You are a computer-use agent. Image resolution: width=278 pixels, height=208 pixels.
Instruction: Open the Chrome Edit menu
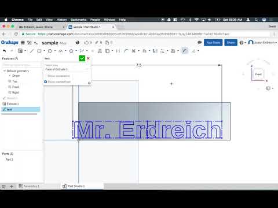pos(39,20)
